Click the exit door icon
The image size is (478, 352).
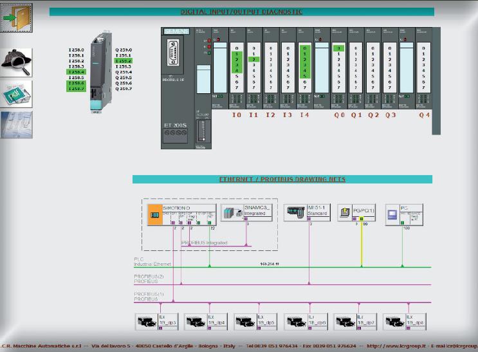(x=16, y=19)
